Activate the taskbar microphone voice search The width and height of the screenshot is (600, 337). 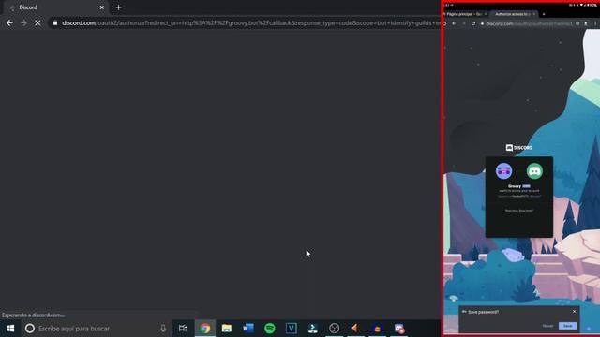pos(163,329)
